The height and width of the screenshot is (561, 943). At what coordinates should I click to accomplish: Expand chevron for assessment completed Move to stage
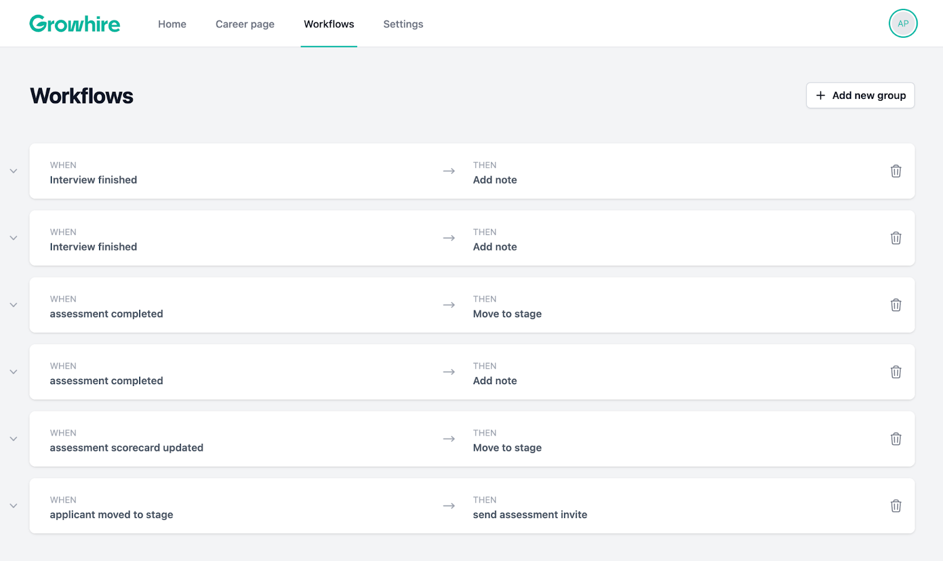click(14, 305)
